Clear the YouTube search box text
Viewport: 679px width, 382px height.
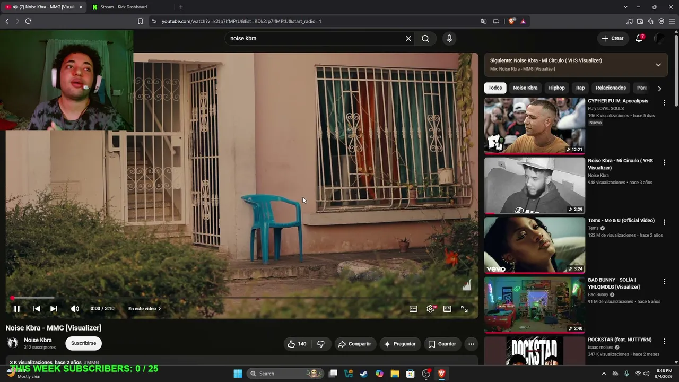click(408, 38)
